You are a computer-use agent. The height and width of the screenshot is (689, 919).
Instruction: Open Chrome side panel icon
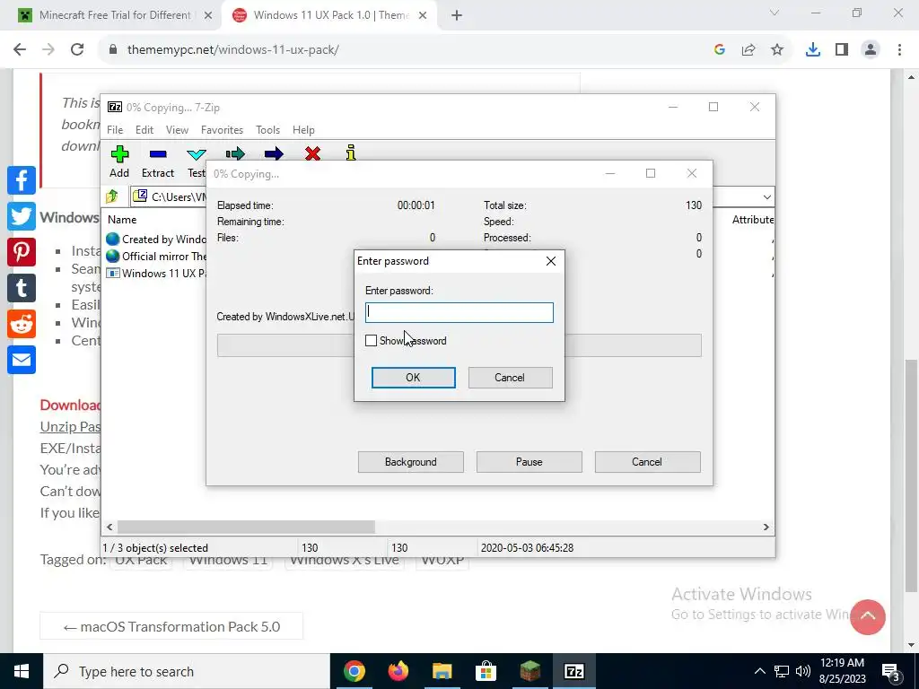point(842,50)
